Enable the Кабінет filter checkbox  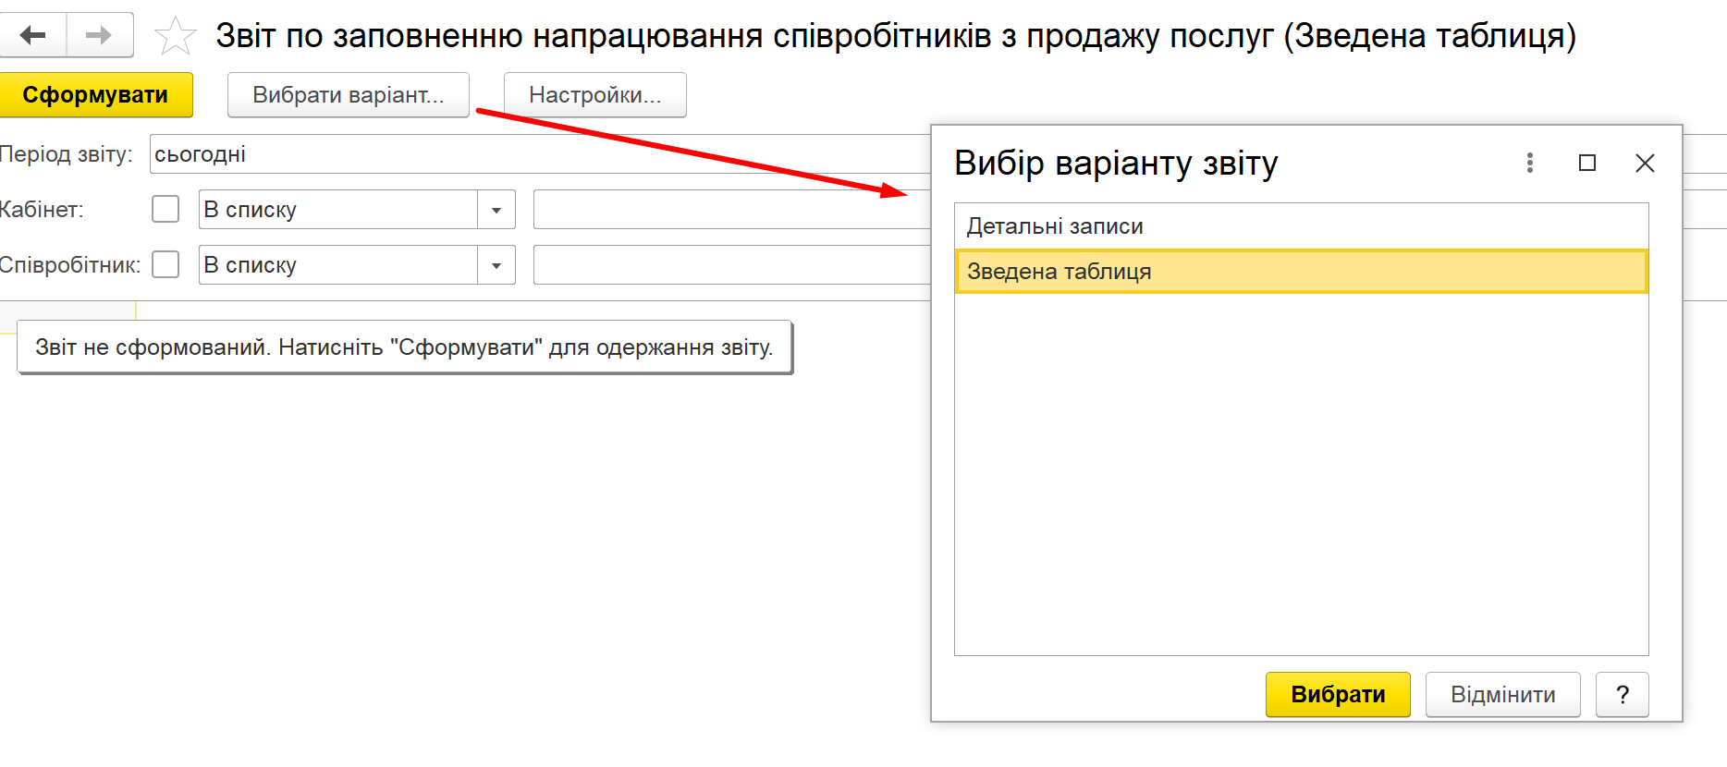tap(165, 210)
